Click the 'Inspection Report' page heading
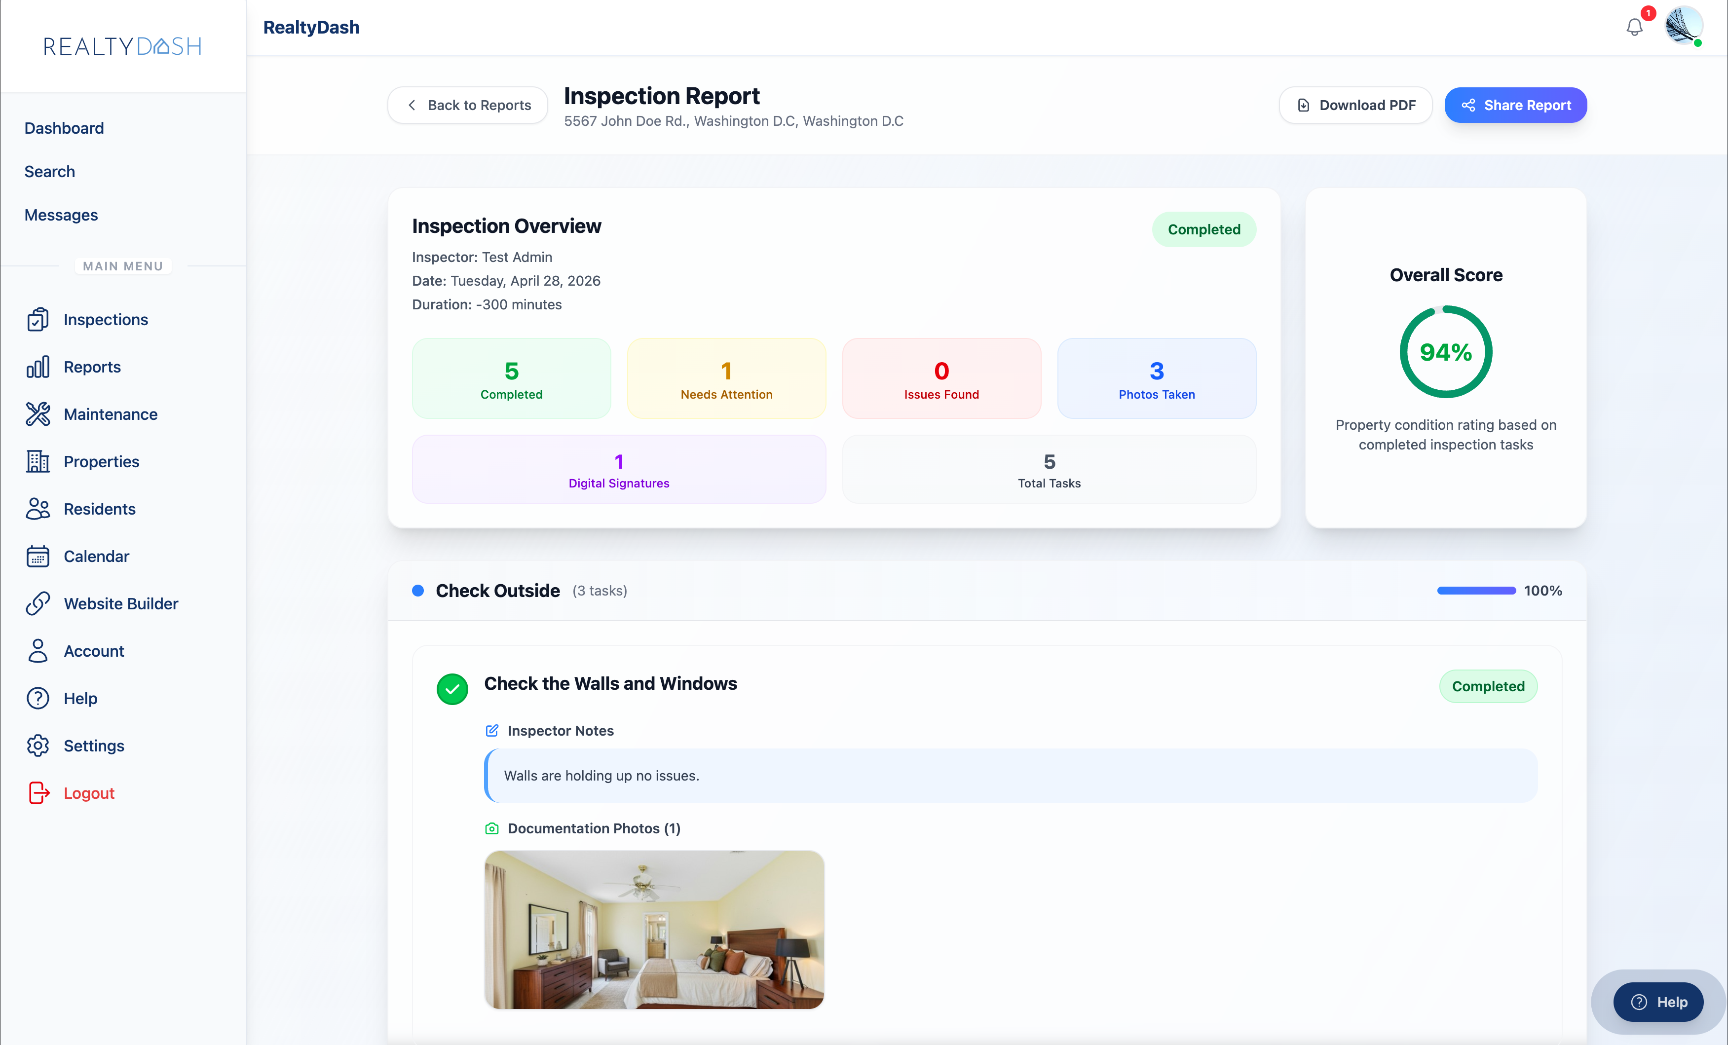 point(661,95)
